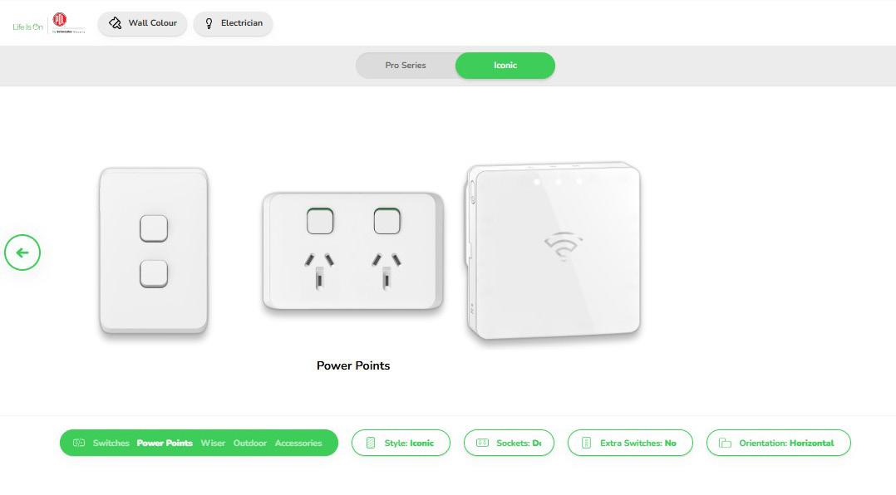Switch to the Switches category
This screenshot has width=896, height=495.
111,443
